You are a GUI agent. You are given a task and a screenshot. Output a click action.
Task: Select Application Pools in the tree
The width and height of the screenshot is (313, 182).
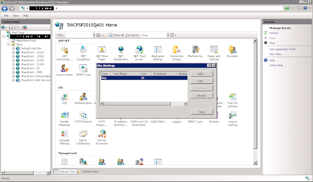26,40
